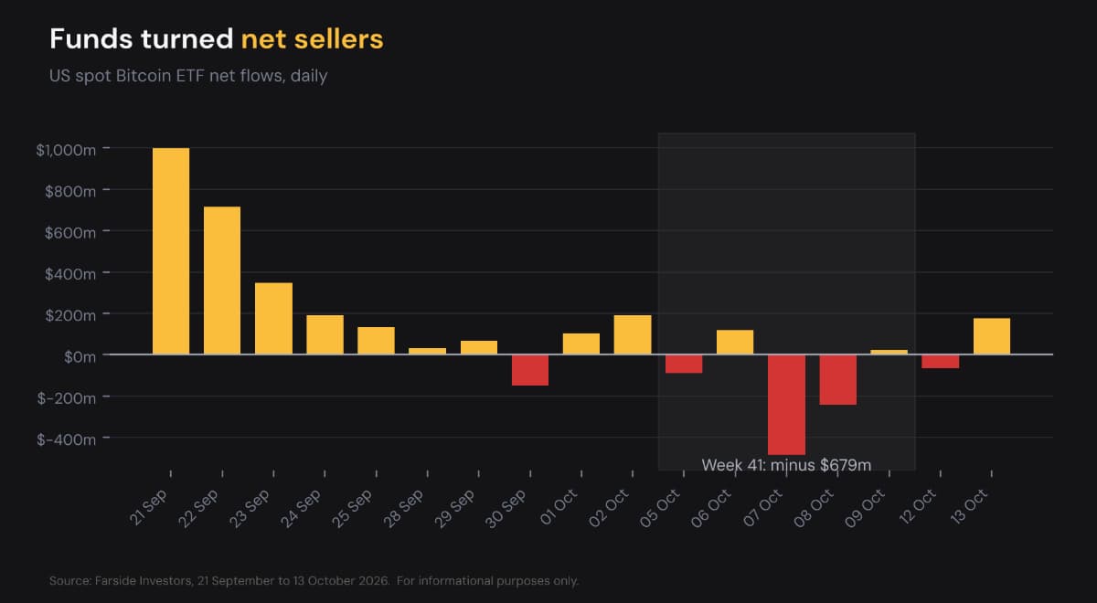The height and width of the screenshot is (603, 1097).
Task: Click the $-400m y-axis label
Action: pos(66,439)
